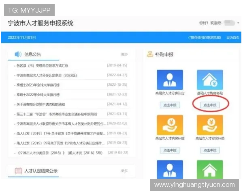Open 甬人社发〔2019〕59号 announcement
Screen dimensions: 243x195
[61, 143]
